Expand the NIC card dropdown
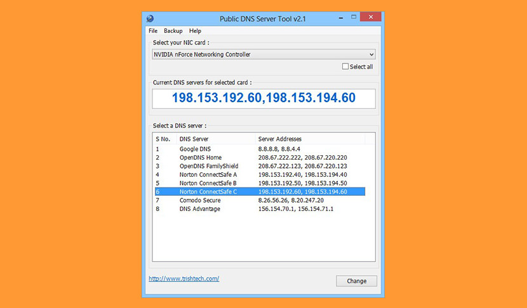 371,55
